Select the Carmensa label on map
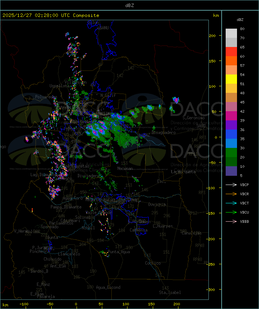Screen dimensions: 259x309 [138, 230]
